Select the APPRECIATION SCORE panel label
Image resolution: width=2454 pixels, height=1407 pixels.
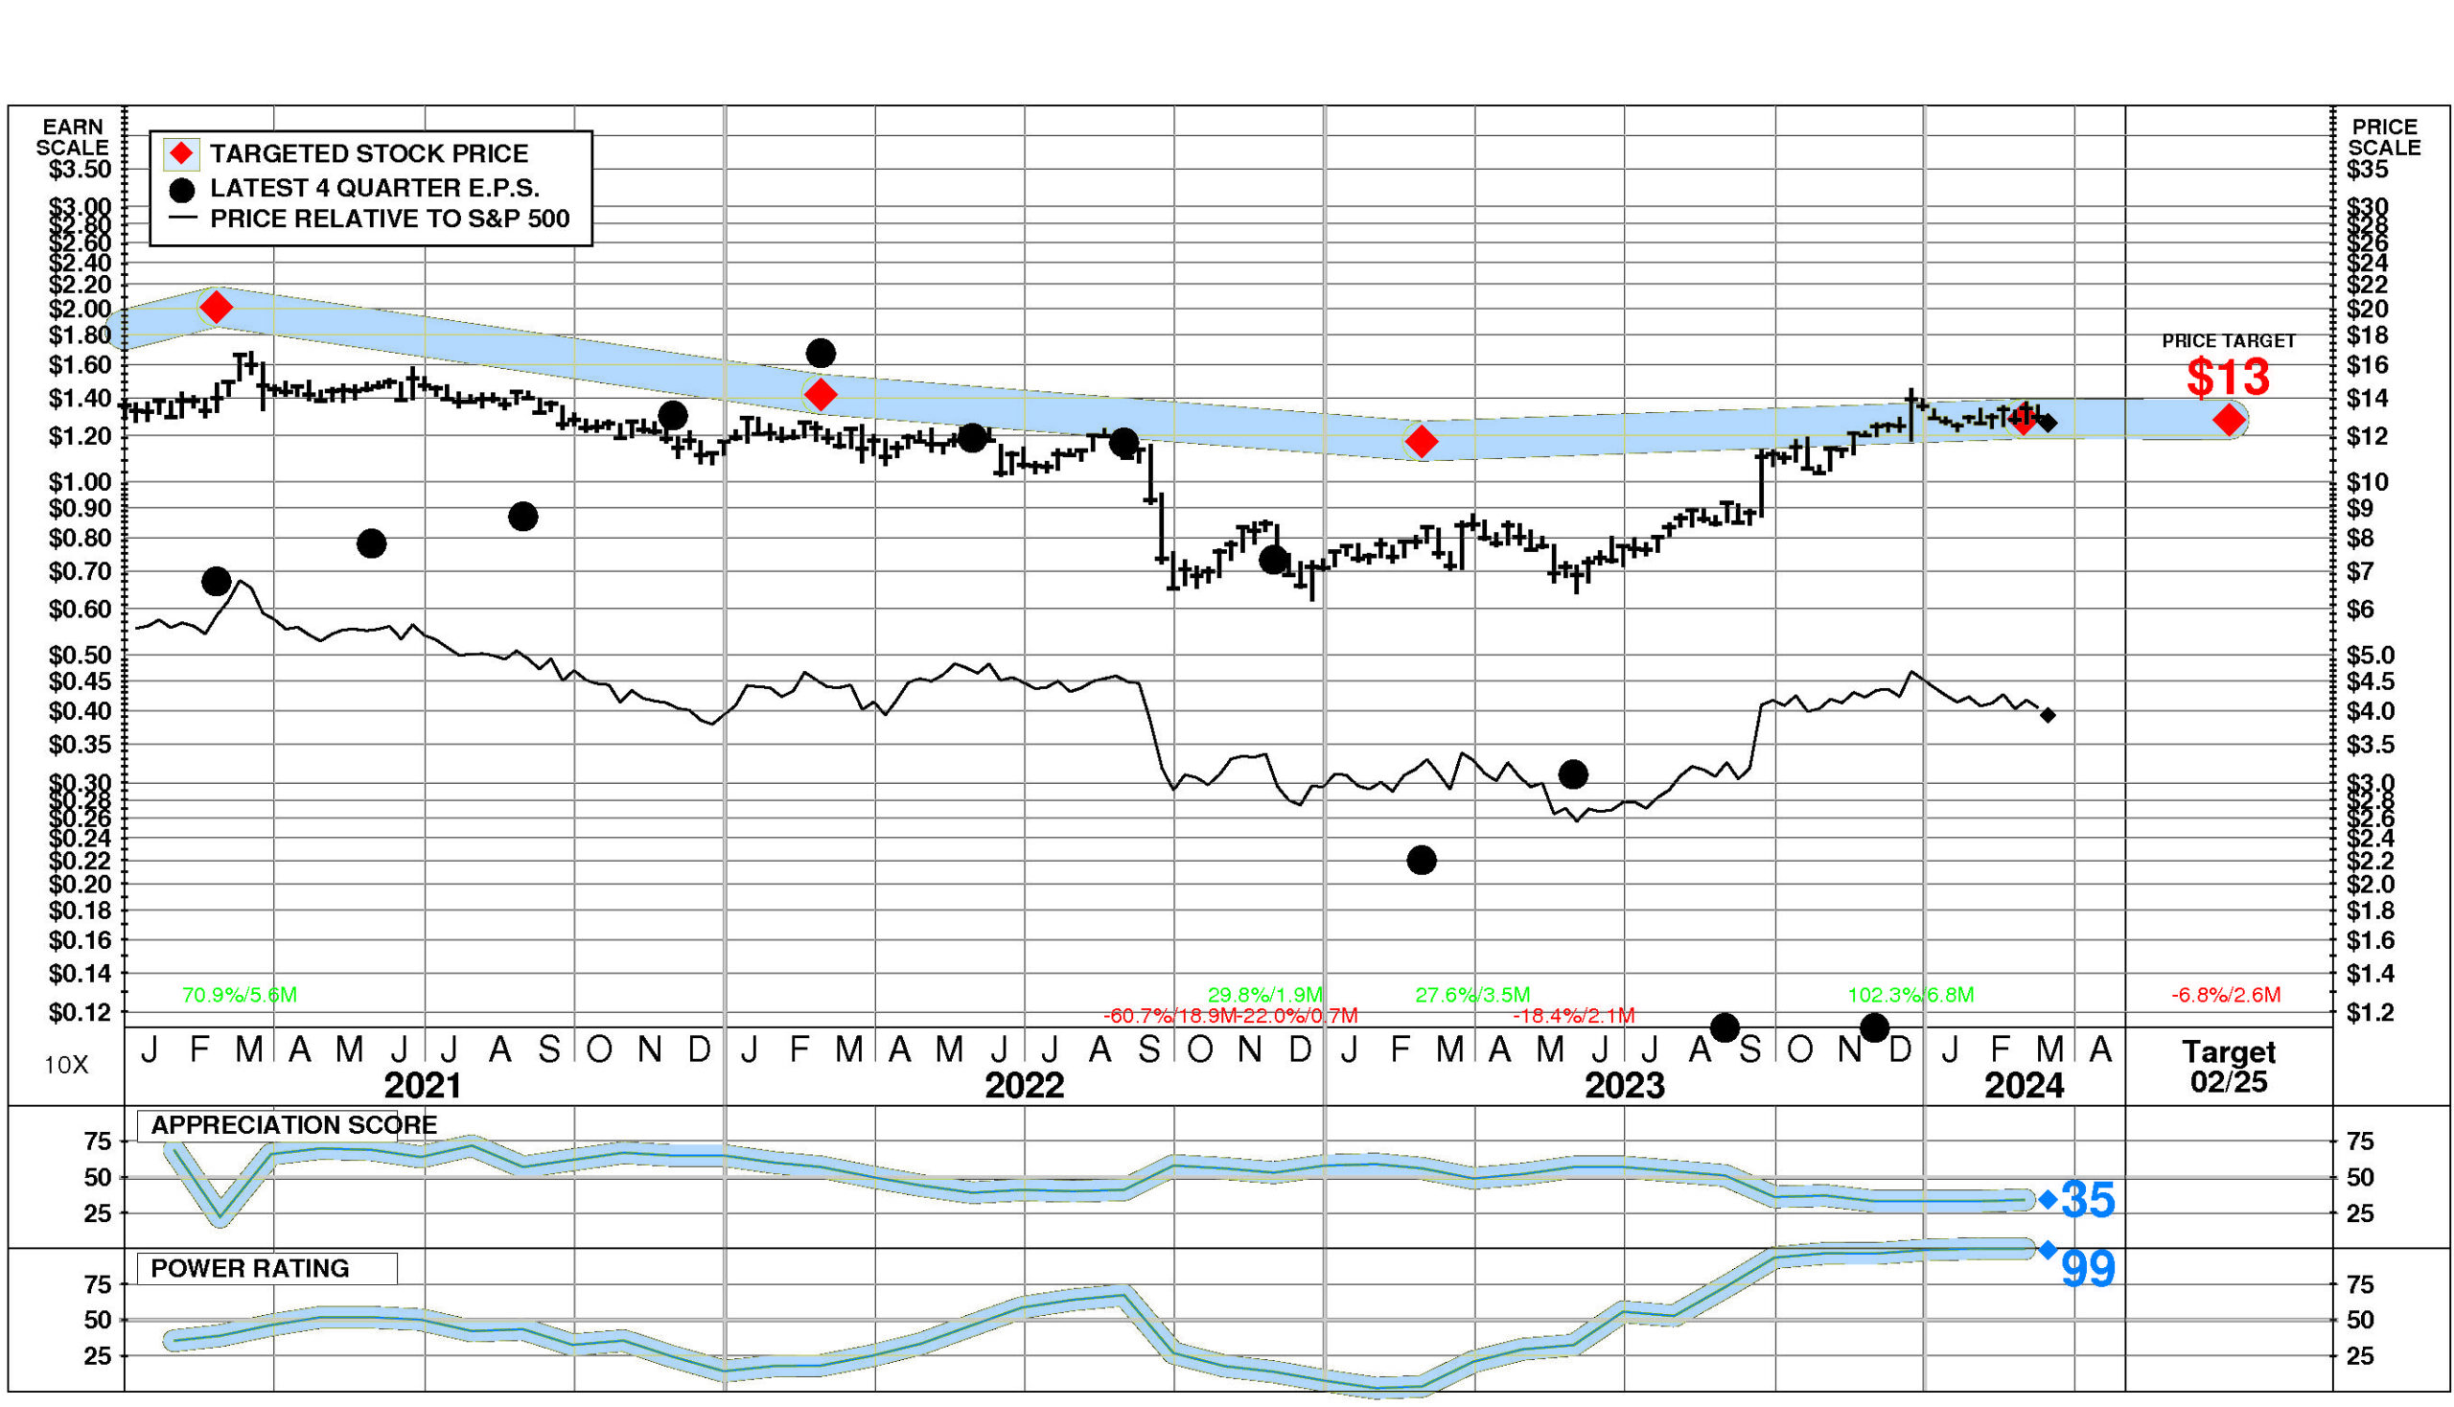[294, 1125]
